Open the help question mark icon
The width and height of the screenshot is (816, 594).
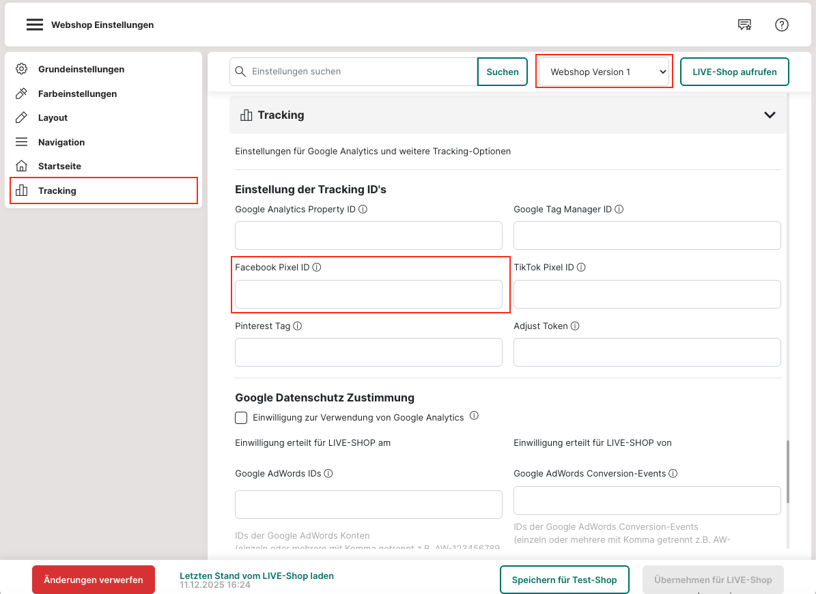pyautogui.click(x=782, y=25)
